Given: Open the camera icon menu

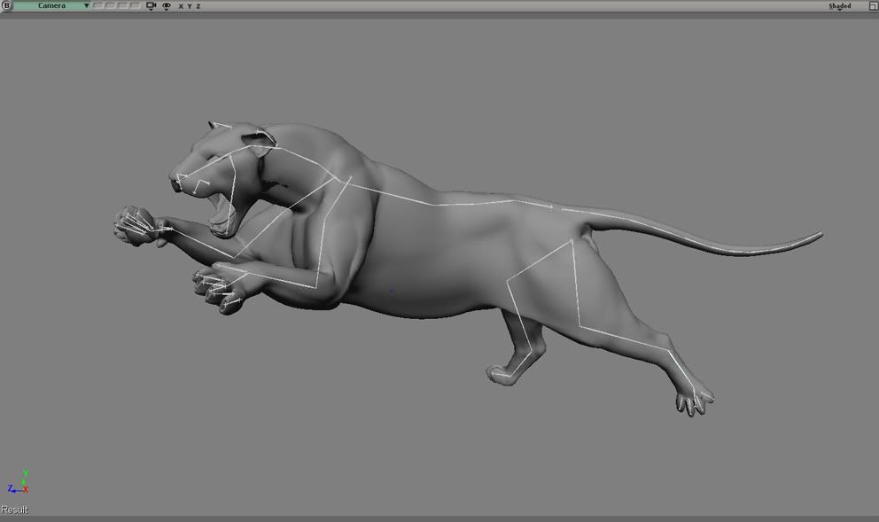Looking at the screenshot, I should (151, 6).
